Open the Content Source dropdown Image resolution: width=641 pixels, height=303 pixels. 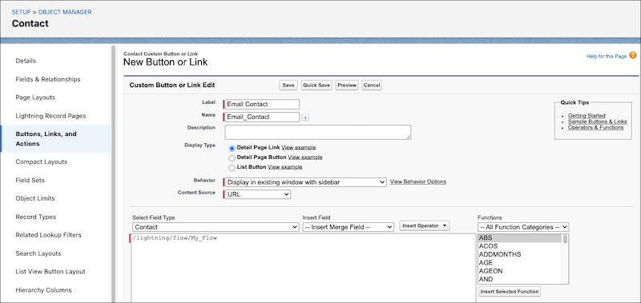258,194
